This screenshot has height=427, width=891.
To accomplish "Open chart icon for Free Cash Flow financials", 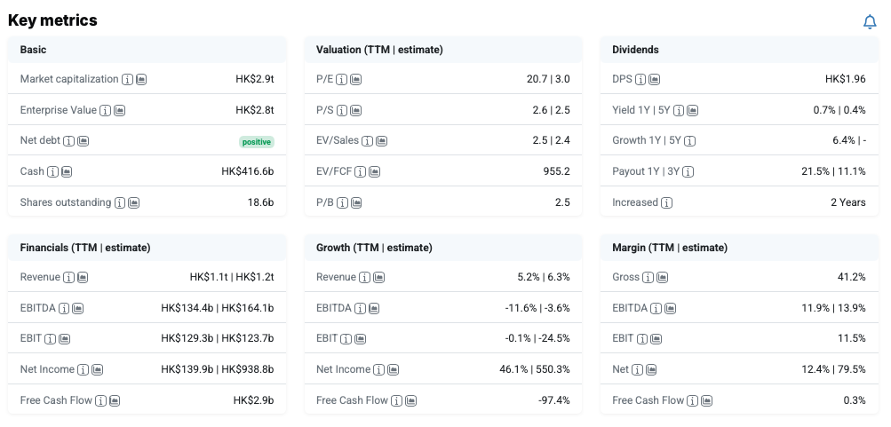I will point(115,401).
